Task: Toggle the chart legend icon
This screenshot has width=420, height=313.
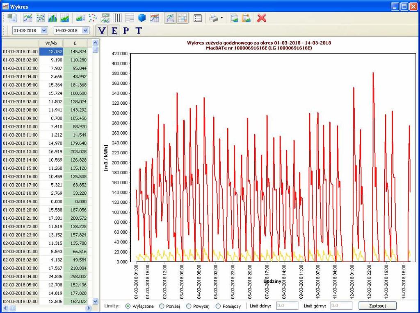Action: coord(80,18)
